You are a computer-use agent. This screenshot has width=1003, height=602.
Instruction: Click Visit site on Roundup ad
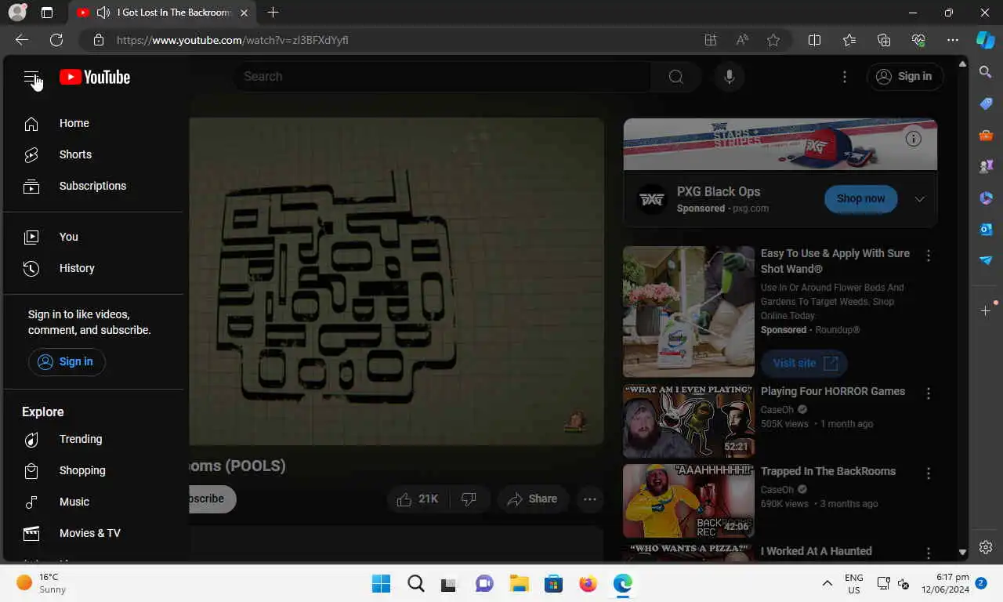[804, 363]
